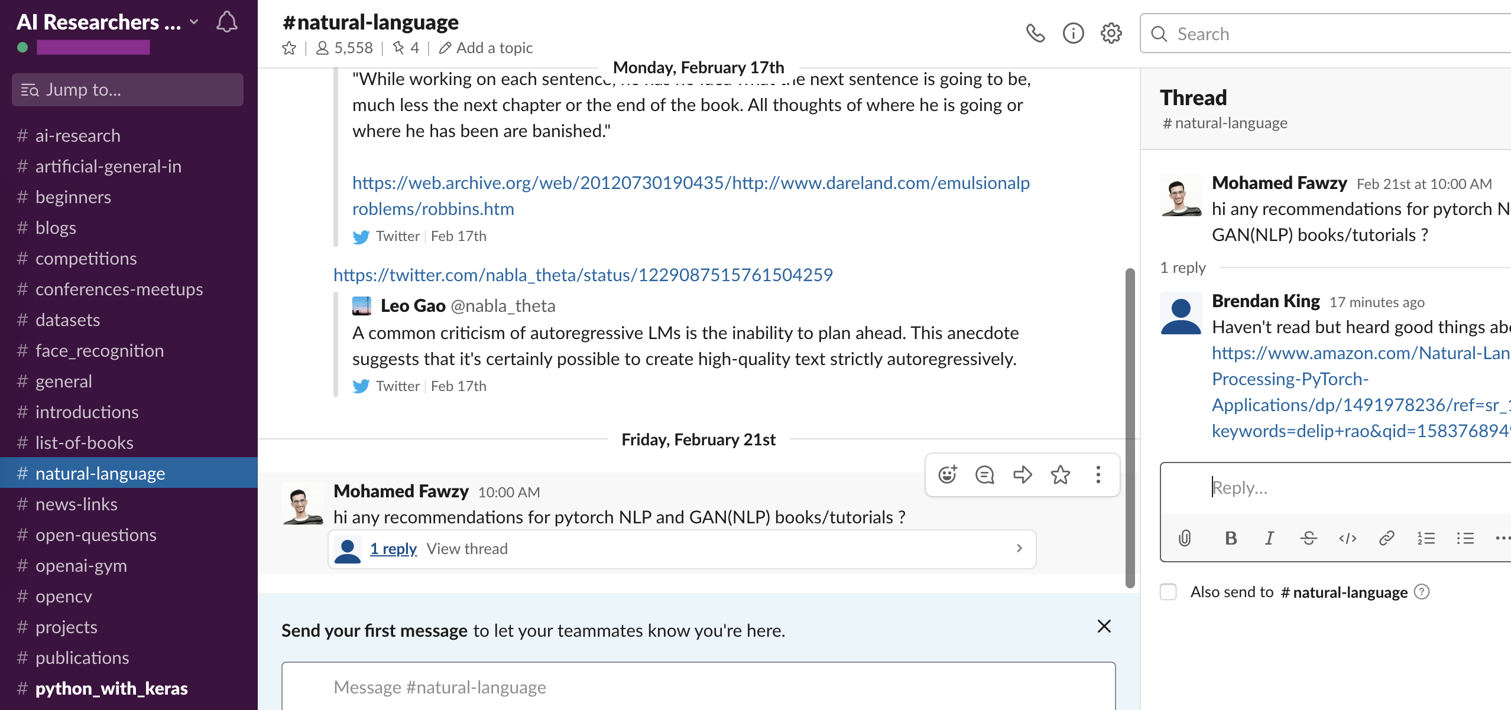Image resolution: width=1511 pixels, height=710 pixels.
Task: Open channel settings gear icon
Action: (1111, 33)
